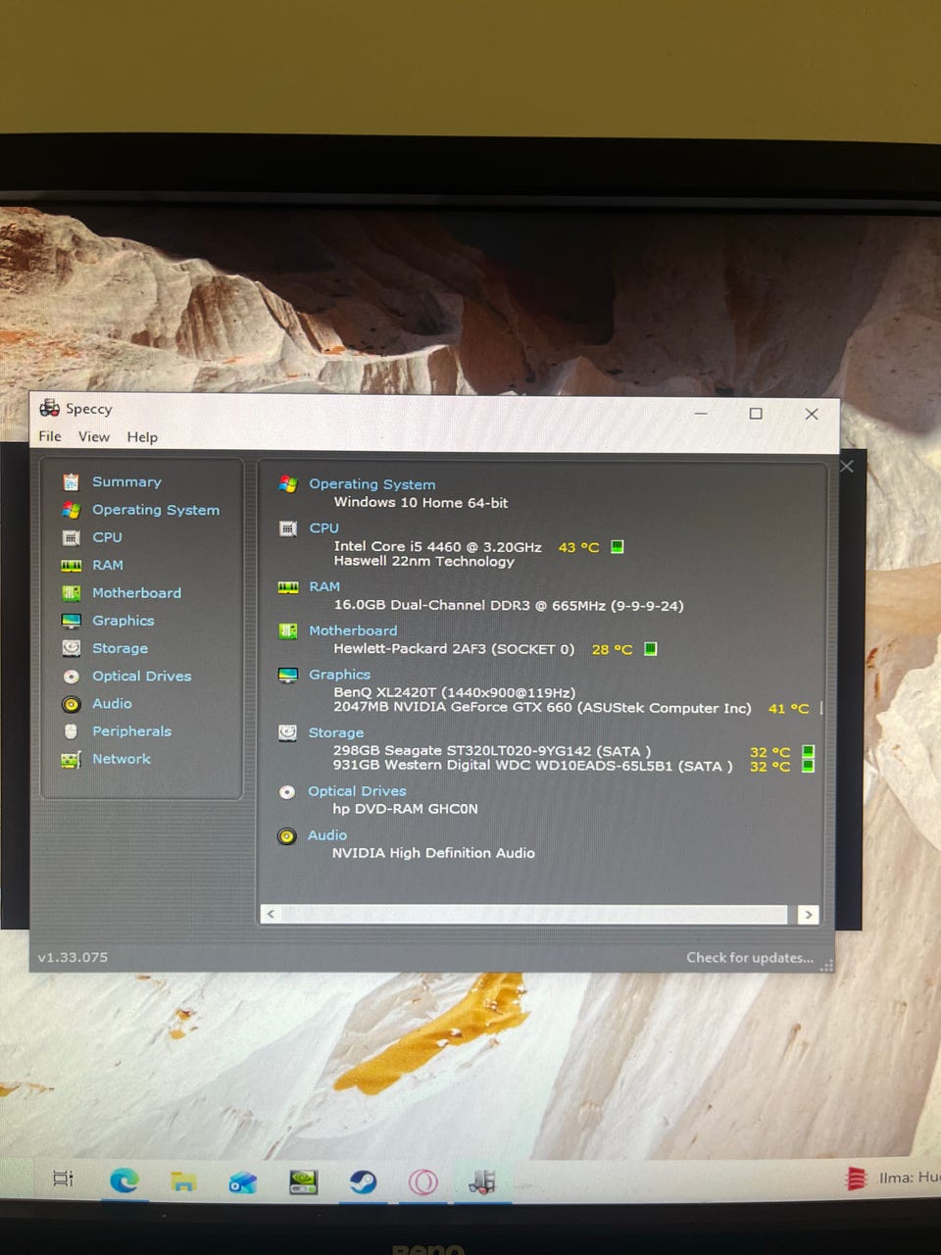
Task: Select the RAM sidebar memory icon
Action: [x=71, y=565]
